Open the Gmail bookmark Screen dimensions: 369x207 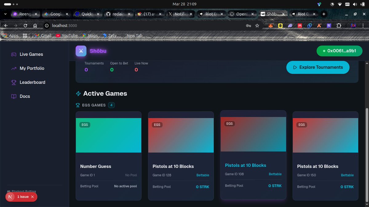tap(43, 36)
